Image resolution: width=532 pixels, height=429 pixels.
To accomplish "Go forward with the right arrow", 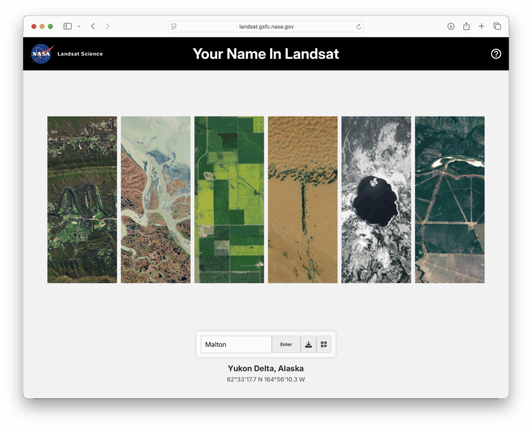I will (107, 26).
